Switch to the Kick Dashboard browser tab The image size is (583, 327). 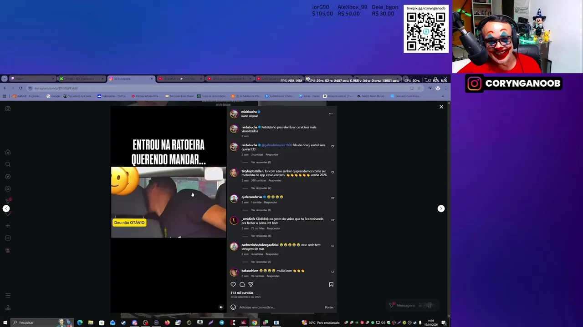point(81,79)
